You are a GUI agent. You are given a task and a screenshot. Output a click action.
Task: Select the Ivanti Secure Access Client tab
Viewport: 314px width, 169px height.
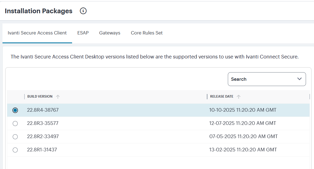[37, 33]
